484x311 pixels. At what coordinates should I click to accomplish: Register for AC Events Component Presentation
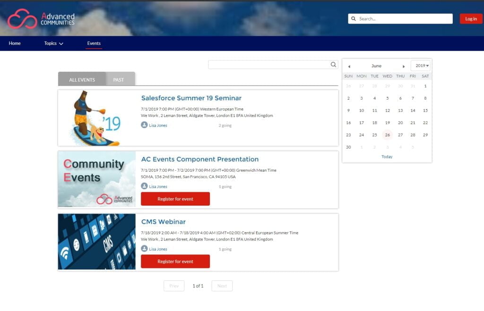pyautogui.click(x=175, y=199)
